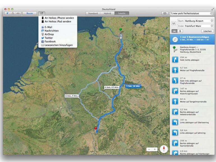
Task: Toggle the traffic car icon in toolbar
Action: pyautogui.click(x=18, y=13)
